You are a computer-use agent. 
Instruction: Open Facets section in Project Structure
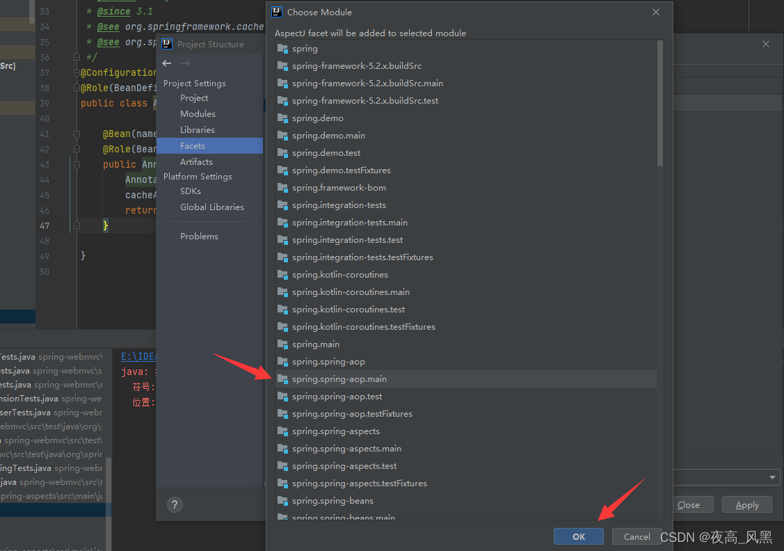click(209, 146)
